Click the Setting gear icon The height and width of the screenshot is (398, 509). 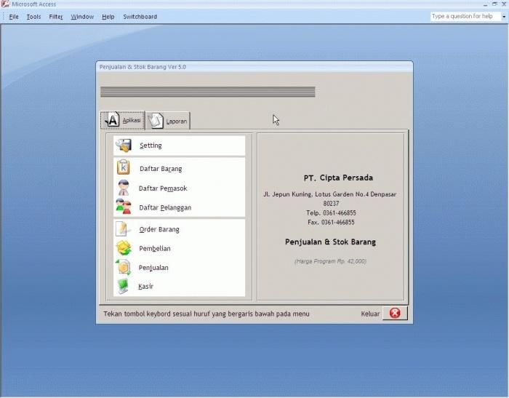124,145
